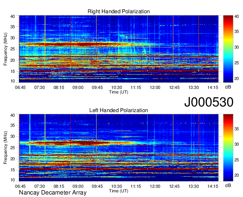This screenshot has height=197, width=243.
Task: Click the 08:15 time tick of the Left Handed plot
Action: point(59,186)
